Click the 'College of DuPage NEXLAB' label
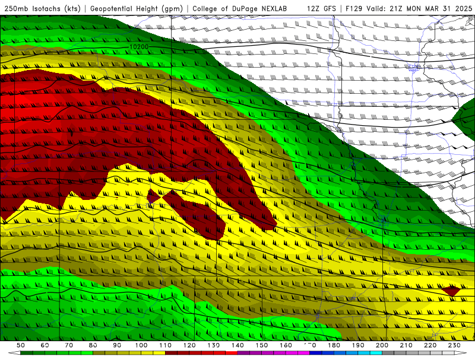The width and height of the screenshot is (475, 356). (x=240, y=8)
